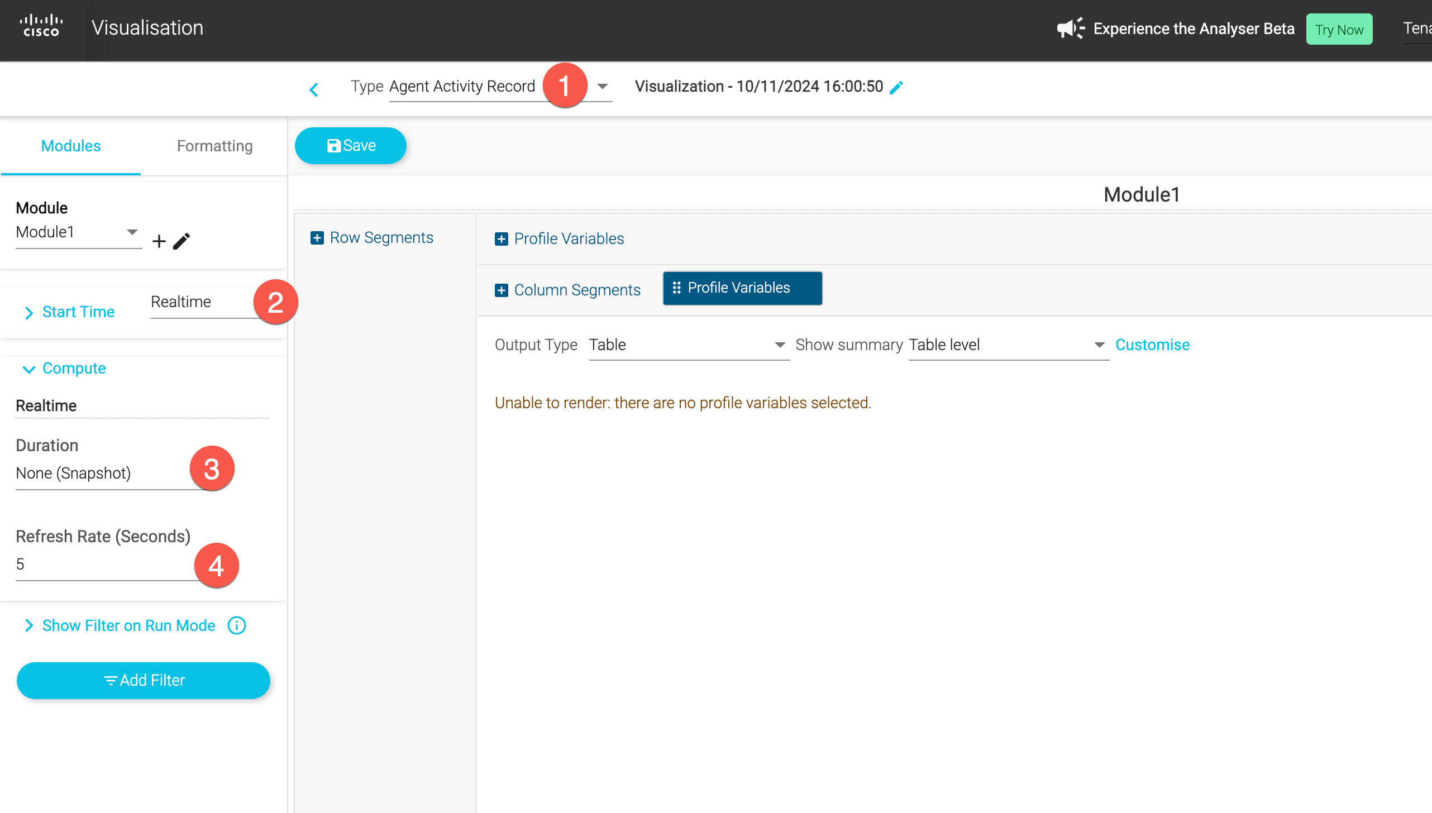
Task: Switch to the Modules tab
Action: (x=71, y=146)
